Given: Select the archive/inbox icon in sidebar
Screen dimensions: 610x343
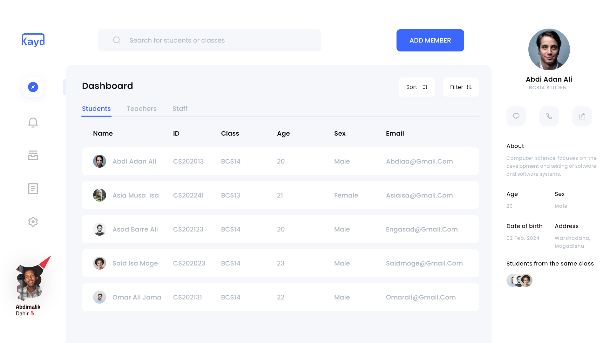Looking at the screenshot, I should 33,155.
